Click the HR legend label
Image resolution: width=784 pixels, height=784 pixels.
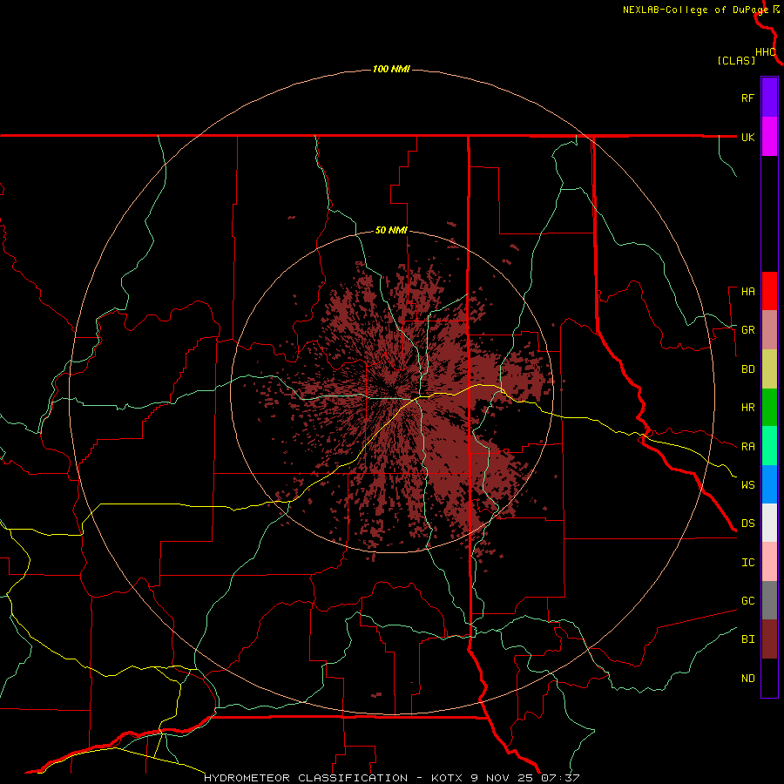747,408
